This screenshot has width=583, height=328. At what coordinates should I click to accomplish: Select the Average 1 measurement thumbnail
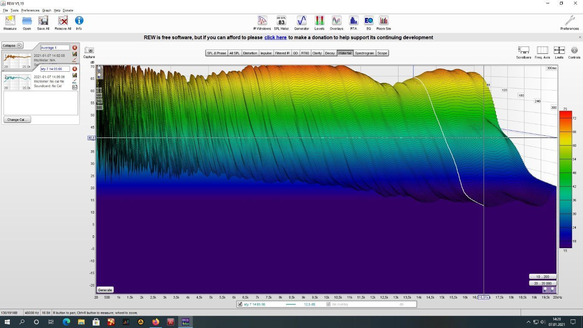[18, 61]
